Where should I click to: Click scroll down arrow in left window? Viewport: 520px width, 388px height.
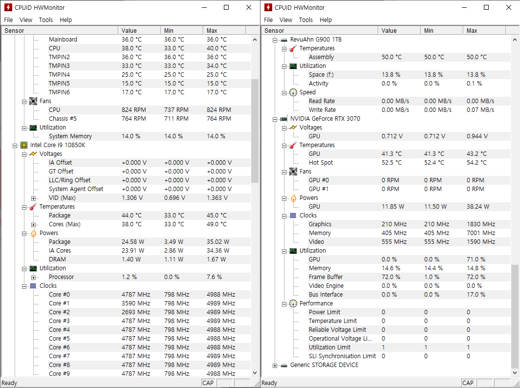pyautogui.click(x=255, y=373)
